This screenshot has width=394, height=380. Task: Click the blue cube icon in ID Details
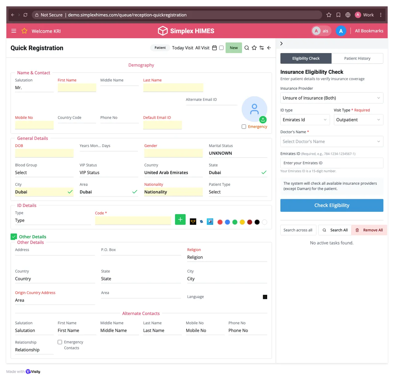(210, 221)
